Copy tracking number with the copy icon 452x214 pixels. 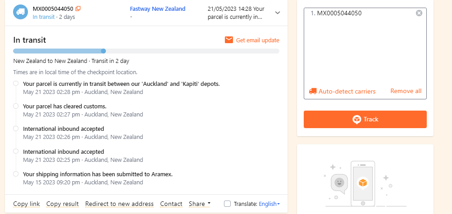(78, 9)
